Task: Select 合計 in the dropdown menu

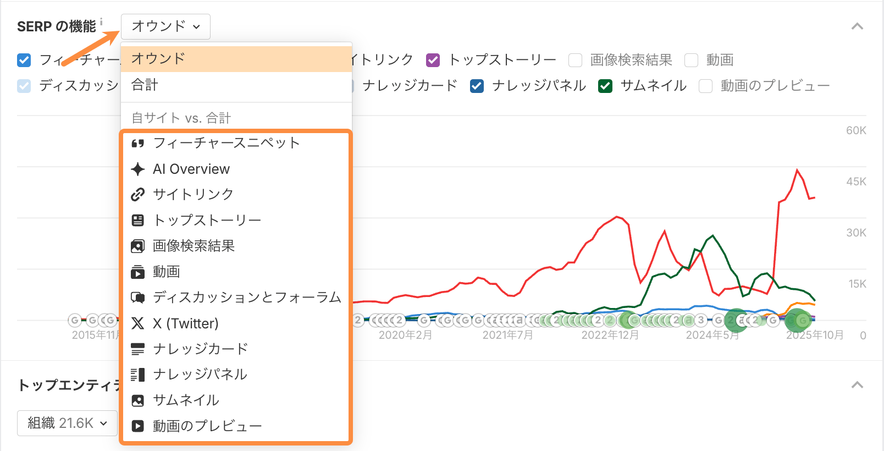Action: (145, 85)
